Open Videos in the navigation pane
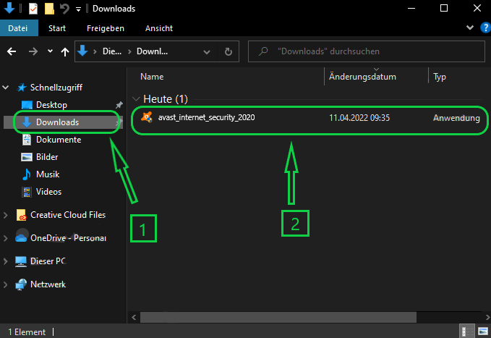491x338 pixels. coord(48,192)
